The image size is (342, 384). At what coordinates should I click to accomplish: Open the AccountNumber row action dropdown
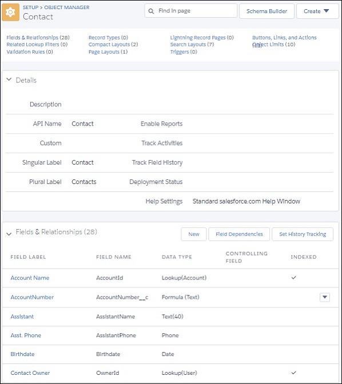325,297
